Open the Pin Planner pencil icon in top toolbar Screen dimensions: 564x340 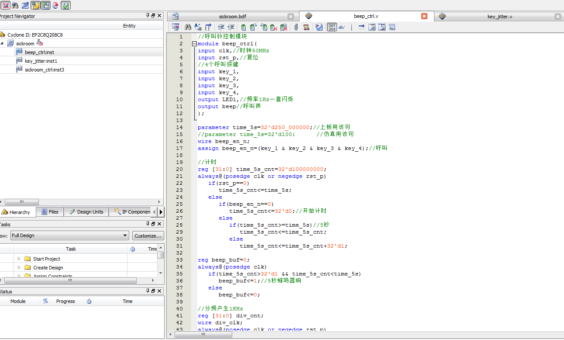[x=25, y=5]
